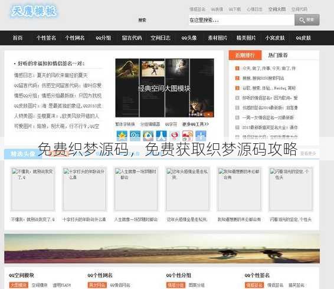Open the QQ分组 navigation menu item
Screen dimensions: 334x289
click(x=103, y=38)
